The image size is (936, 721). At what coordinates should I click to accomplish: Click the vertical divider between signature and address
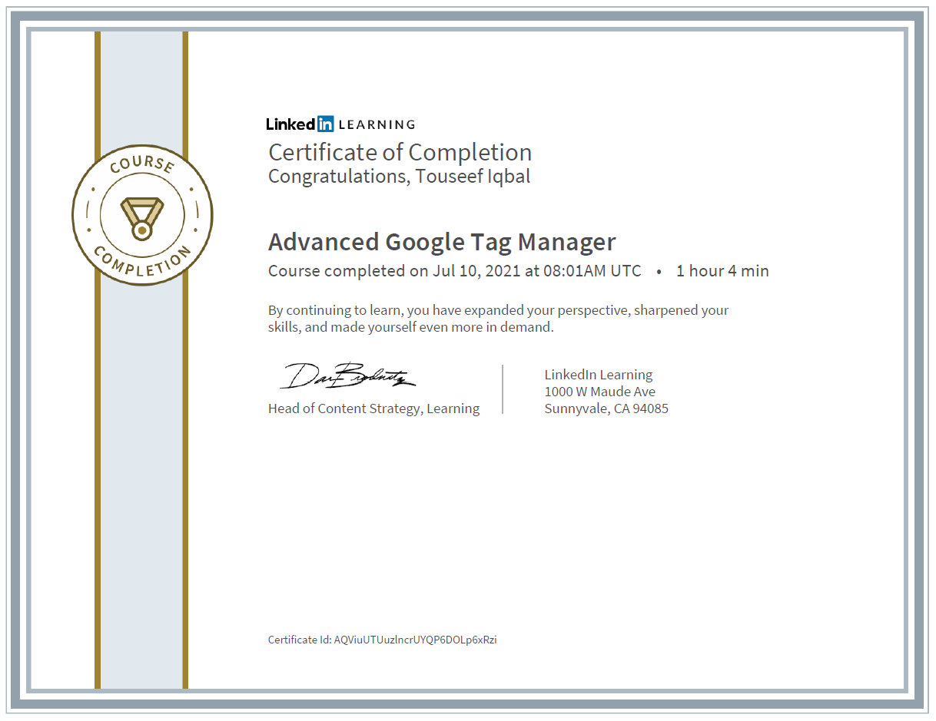[x=503, y=389]
